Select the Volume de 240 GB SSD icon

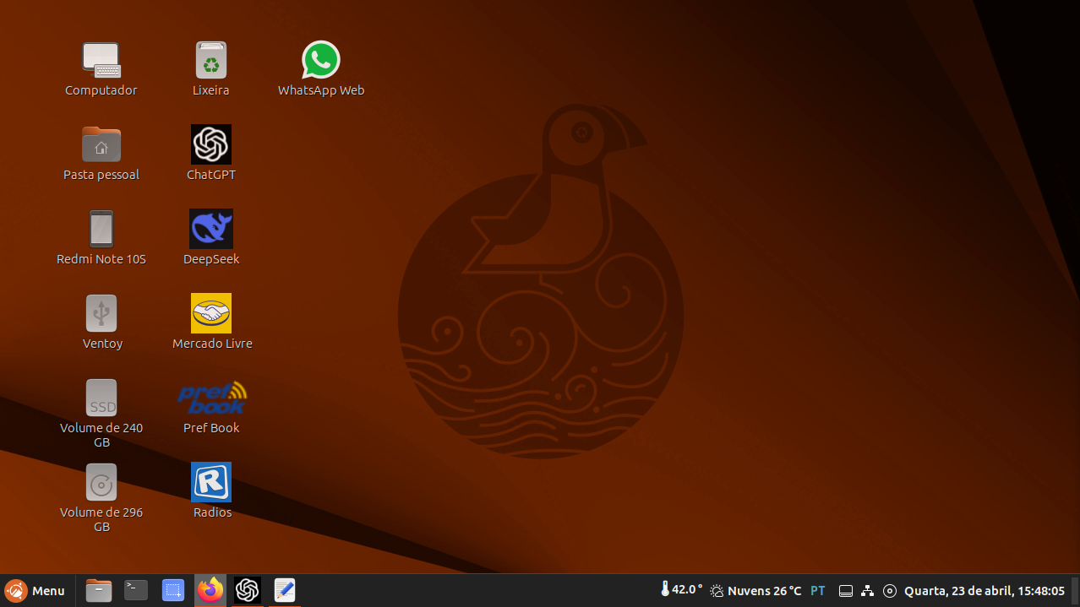tap(101, 398)
